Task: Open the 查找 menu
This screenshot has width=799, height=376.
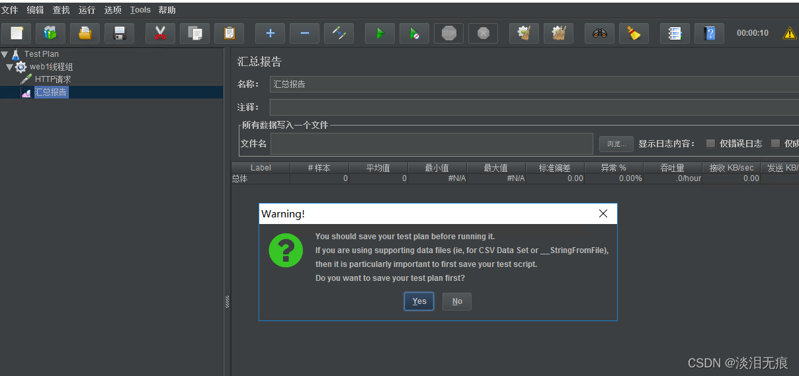Action: point(62,10)
